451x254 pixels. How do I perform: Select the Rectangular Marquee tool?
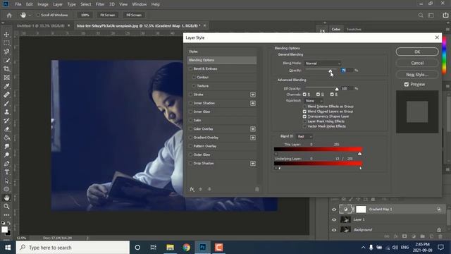6,43
